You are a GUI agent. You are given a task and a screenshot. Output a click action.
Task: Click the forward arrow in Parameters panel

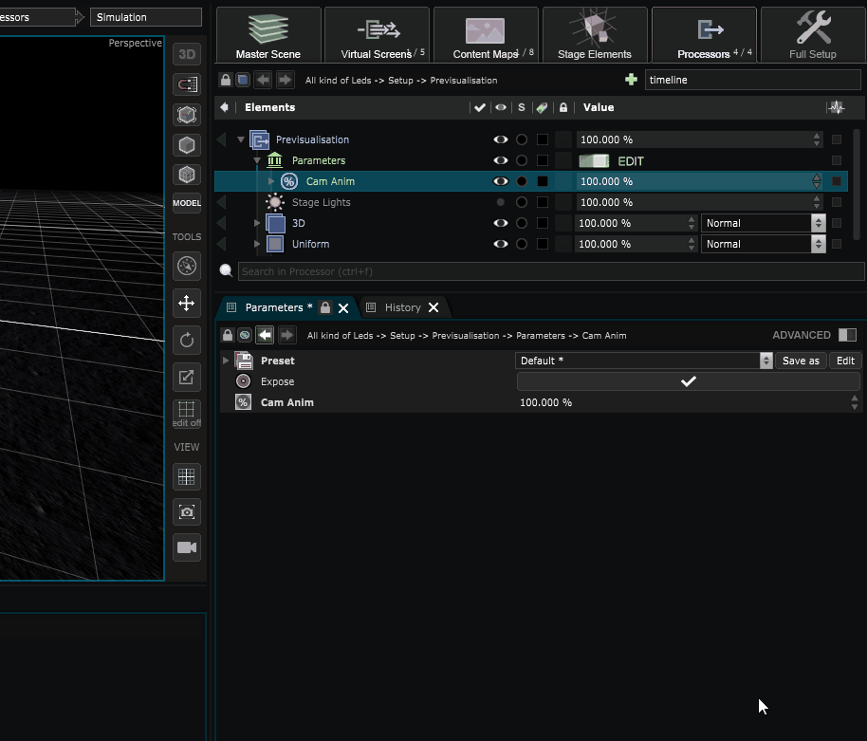point(286,335)
